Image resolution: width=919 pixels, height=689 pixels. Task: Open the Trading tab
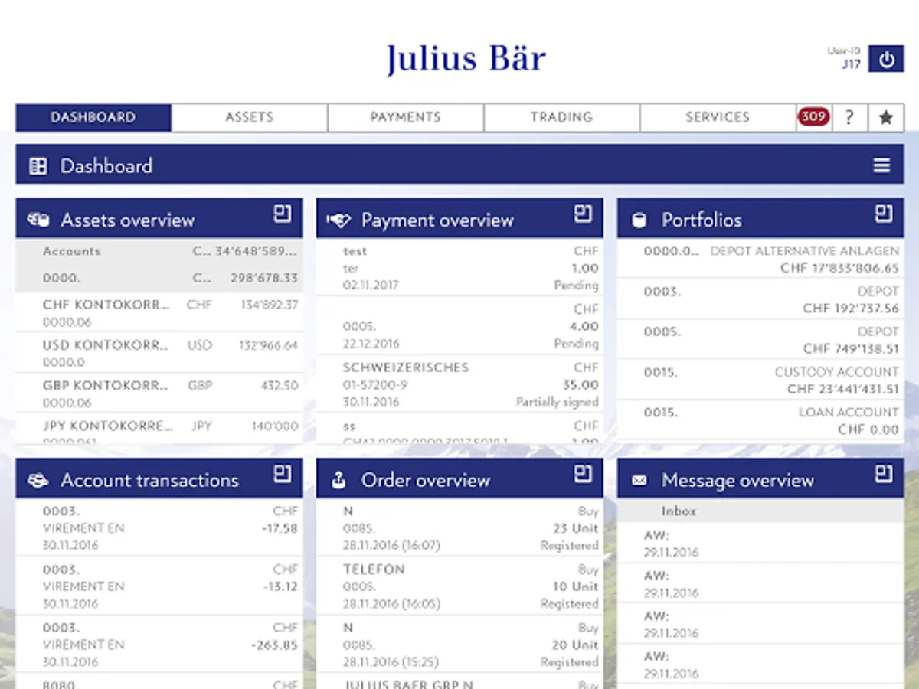tap(562, 118)
